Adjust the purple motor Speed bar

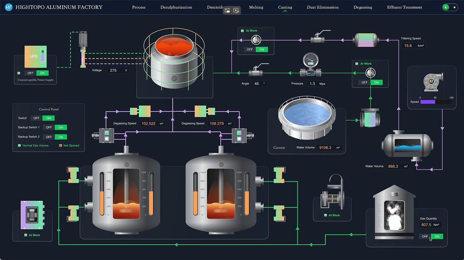coord(436,102)
